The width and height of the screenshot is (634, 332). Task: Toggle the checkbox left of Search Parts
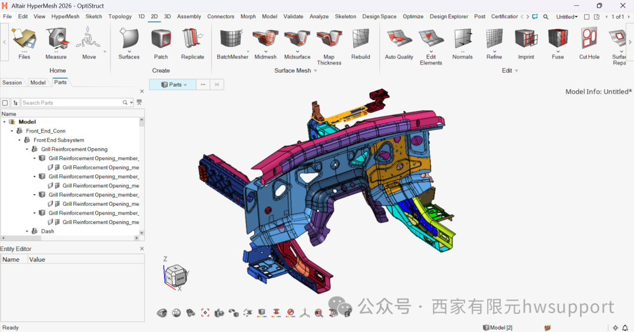pyautogui.click(x=5, y=103)
